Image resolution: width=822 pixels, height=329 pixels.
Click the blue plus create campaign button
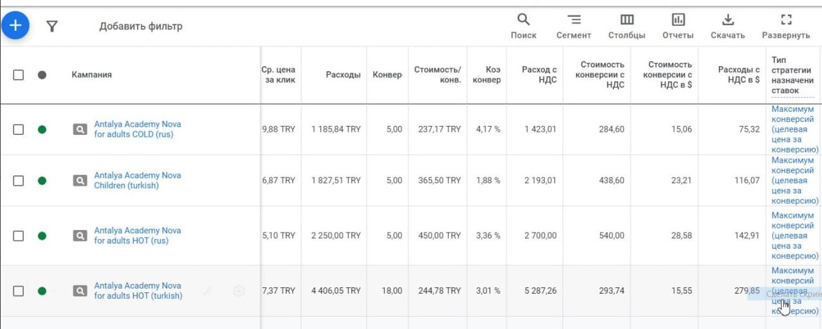tap(15, 26)
